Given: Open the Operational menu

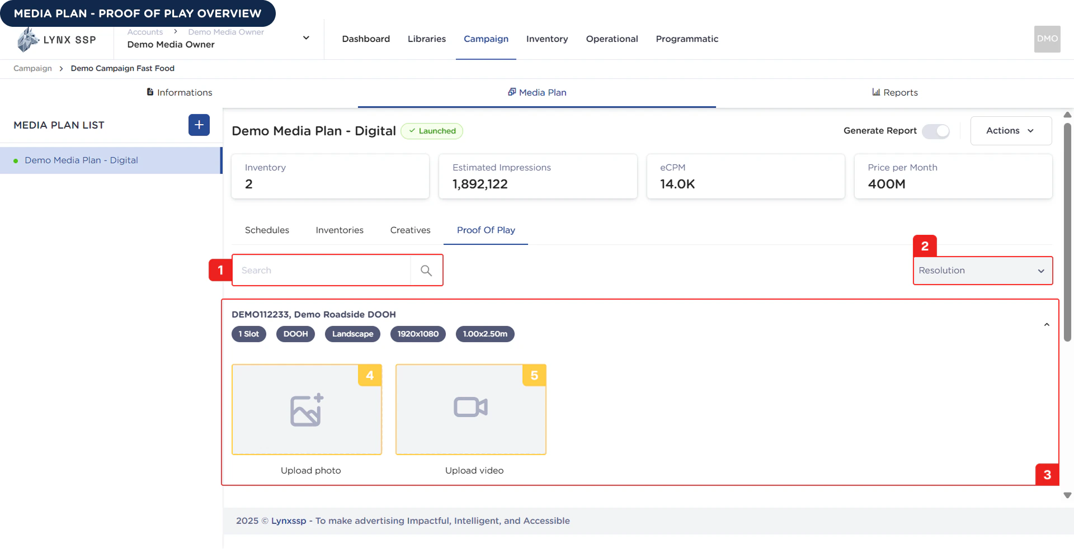Looking at the screenshot, I should 612,39.
